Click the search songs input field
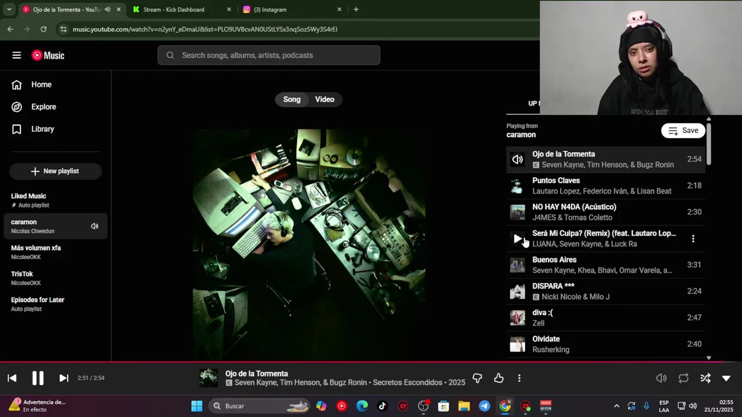This screenshot has height=417, width=742. point(269,55)
